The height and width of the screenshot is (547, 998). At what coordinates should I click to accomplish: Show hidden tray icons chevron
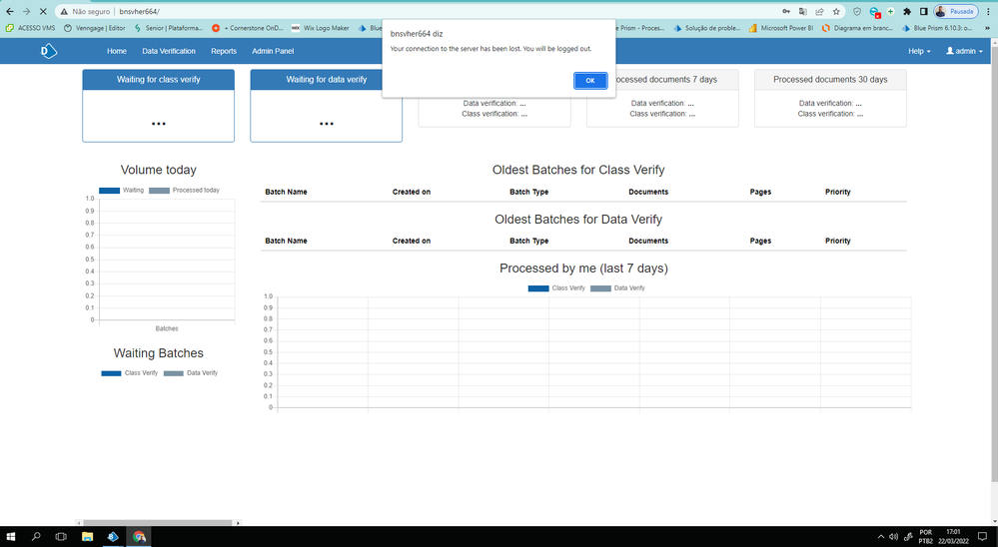pos(881,537)
